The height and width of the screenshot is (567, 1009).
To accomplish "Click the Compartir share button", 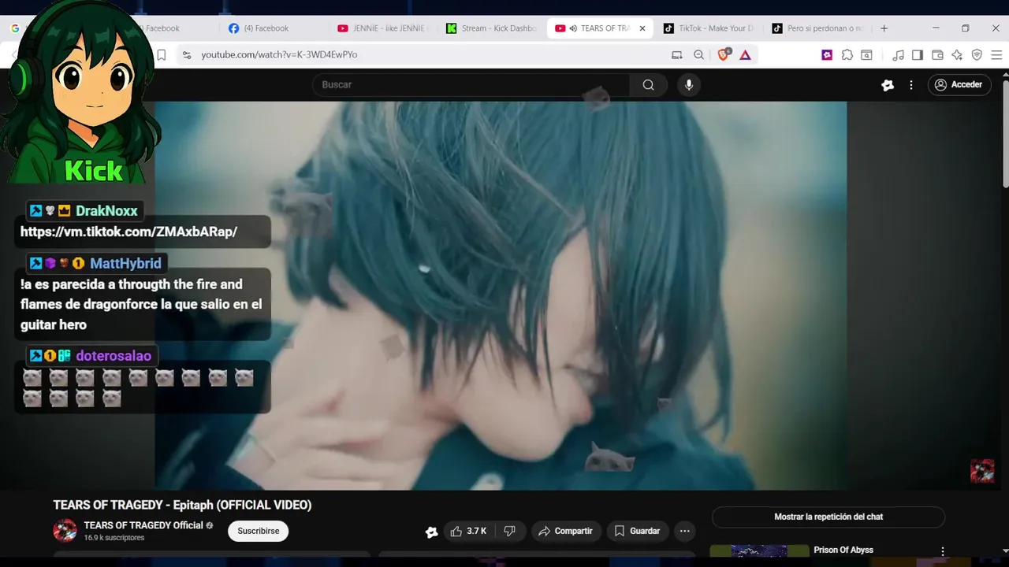I will pos(566,532).
